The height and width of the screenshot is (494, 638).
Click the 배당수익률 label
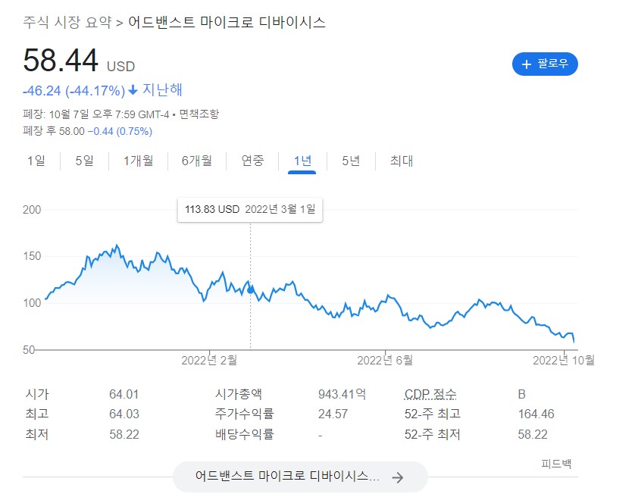pyautogui.click(x=245, y=434)
